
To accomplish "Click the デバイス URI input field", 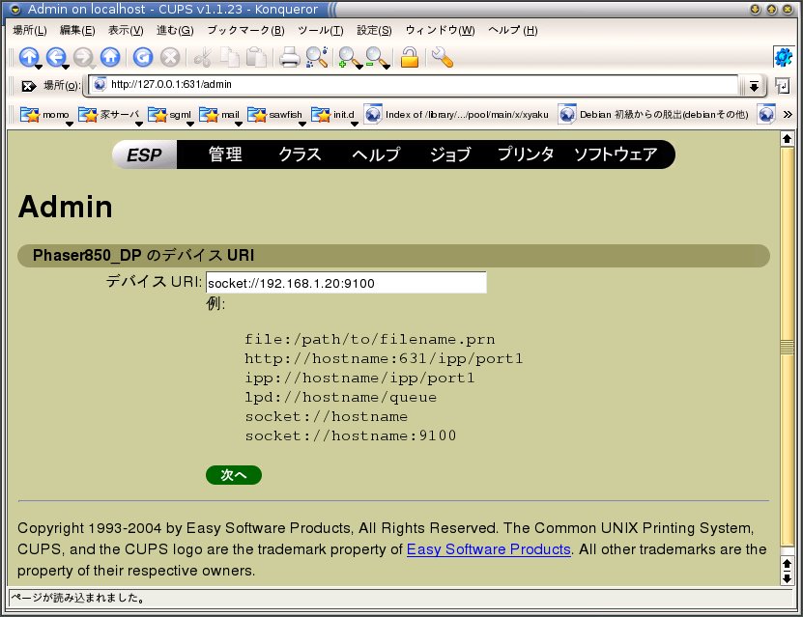I will click(346, 283).
